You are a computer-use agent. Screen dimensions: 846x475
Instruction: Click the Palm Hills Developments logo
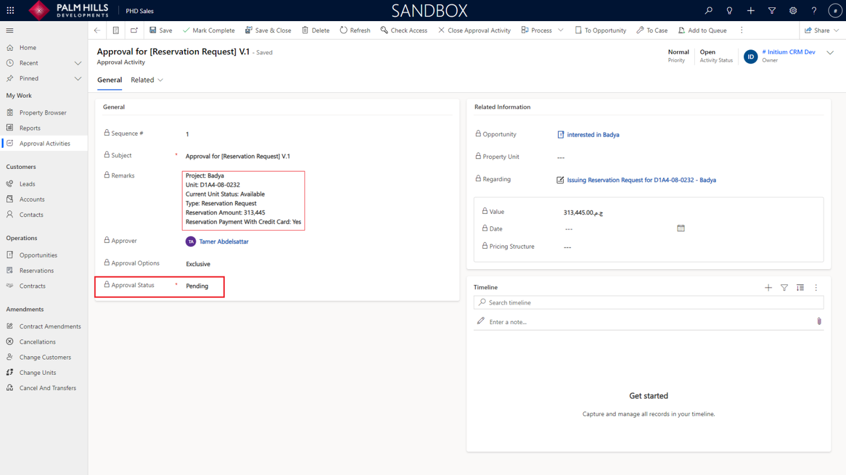coord(68,10)
